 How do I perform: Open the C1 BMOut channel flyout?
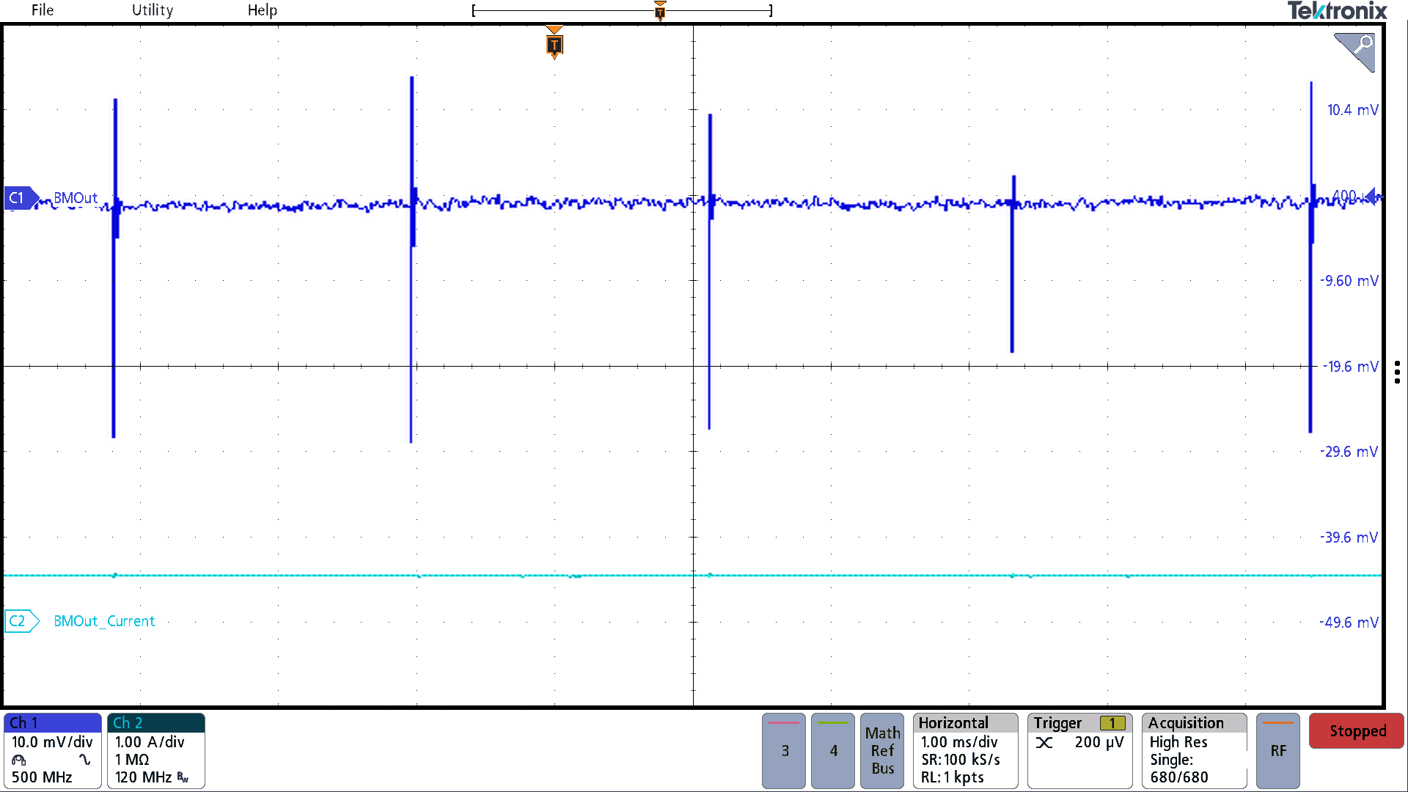pyautogui.click(x=20, y=197)
